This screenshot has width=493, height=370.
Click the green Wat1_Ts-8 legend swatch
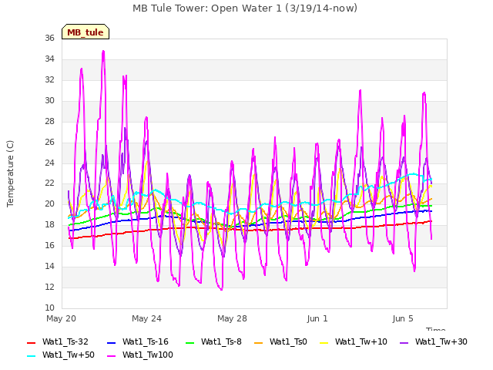(190, 342)
